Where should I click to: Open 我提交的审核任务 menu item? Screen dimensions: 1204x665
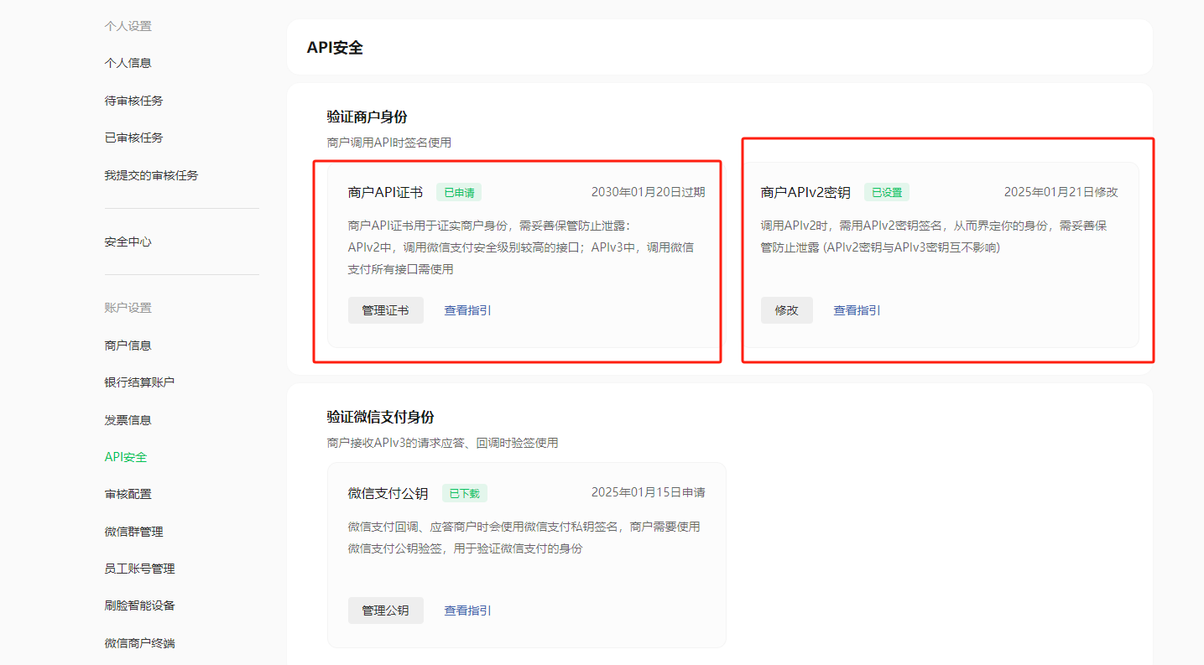point(151,175)
